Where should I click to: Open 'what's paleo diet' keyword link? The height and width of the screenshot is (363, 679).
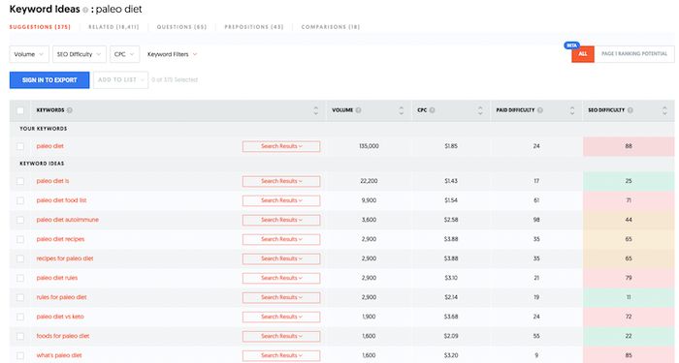point(59,355)
